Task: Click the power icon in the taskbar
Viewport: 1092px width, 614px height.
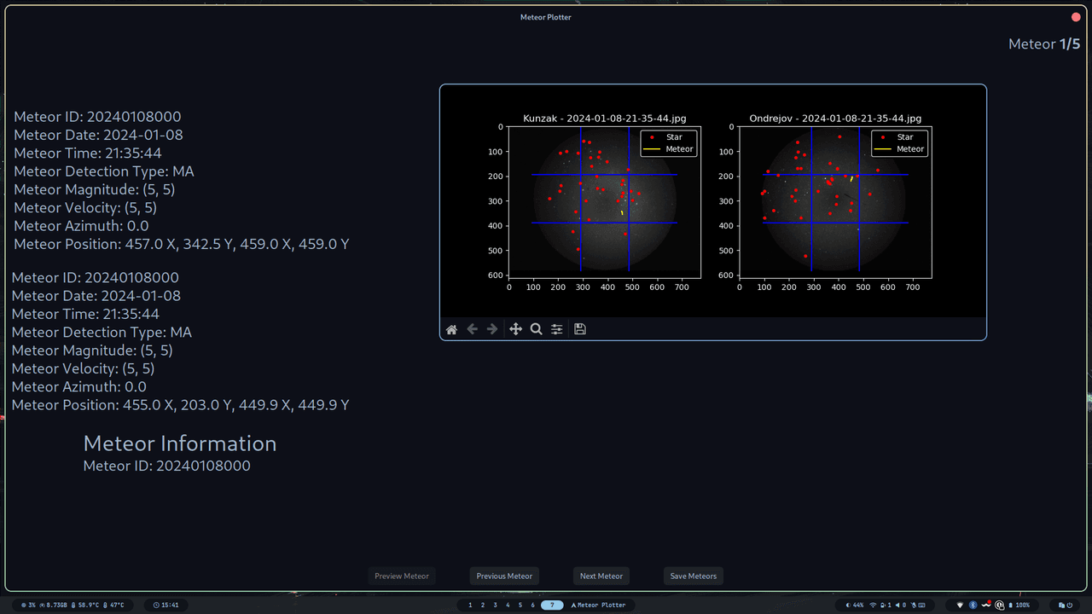Action: tap(1070, 605)
